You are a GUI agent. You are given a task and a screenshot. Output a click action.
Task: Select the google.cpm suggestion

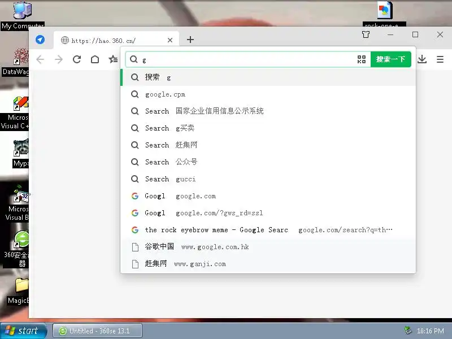tap(268, 94)
